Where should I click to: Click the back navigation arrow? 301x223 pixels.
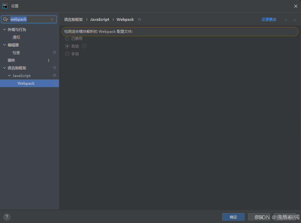(287, 20)
